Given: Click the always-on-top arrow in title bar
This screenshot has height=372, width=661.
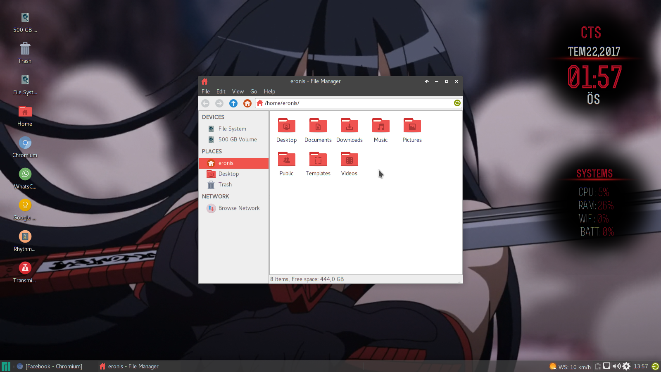Looking at the screenshot, I should [427, 81].
